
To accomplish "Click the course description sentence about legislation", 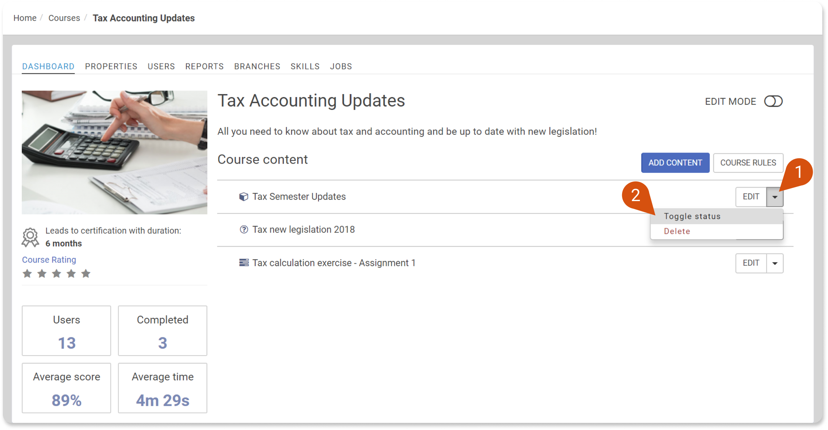I will click(x=407, y=132).
